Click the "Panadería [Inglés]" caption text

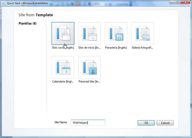click(x=116, y=48)
